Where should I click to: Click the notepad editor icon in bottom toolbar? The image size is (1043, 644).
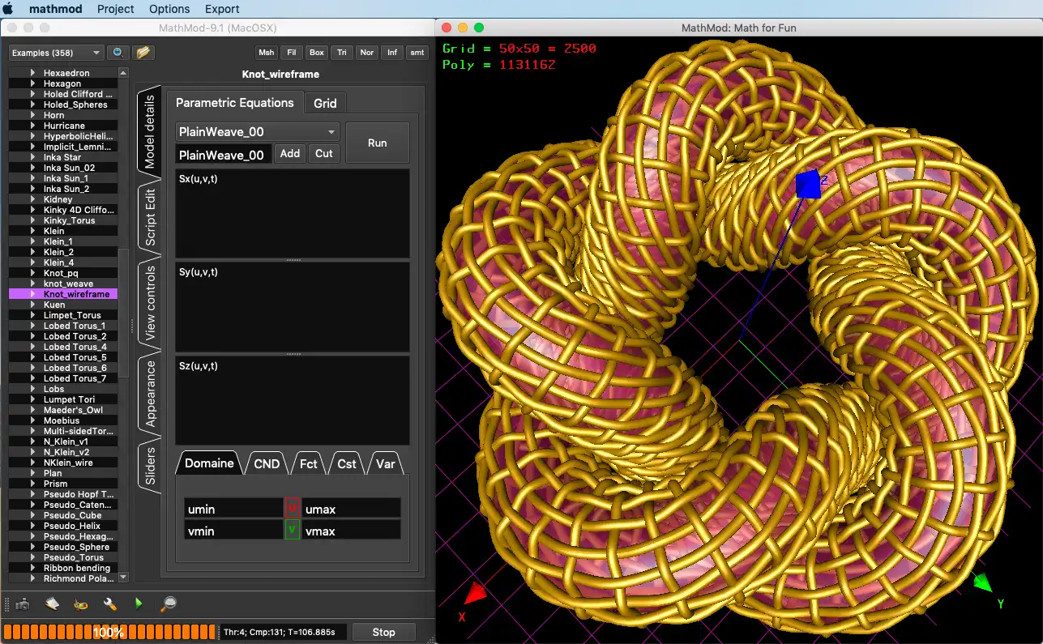click(52, 603)
